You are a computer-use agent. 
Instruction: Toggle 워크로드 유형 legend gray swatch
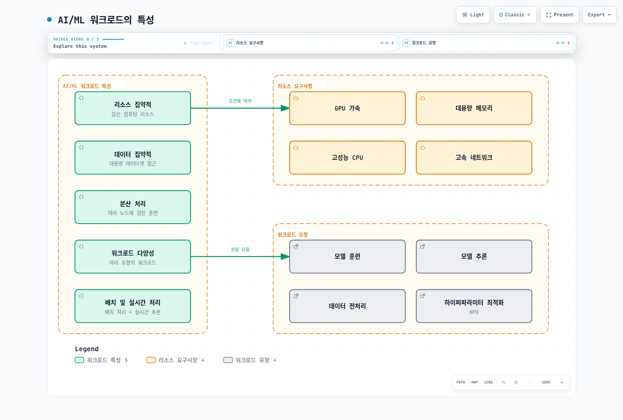tap(228, 360)
